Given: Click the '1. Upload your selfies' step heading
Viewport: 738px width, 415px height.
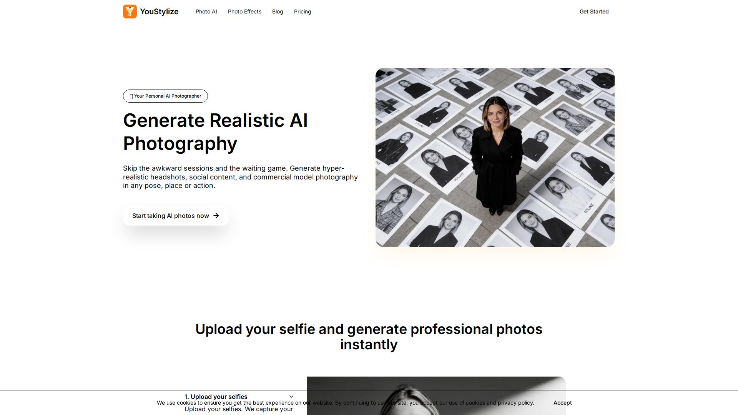Looking at the screenshot, I should [x=216, y=397].
